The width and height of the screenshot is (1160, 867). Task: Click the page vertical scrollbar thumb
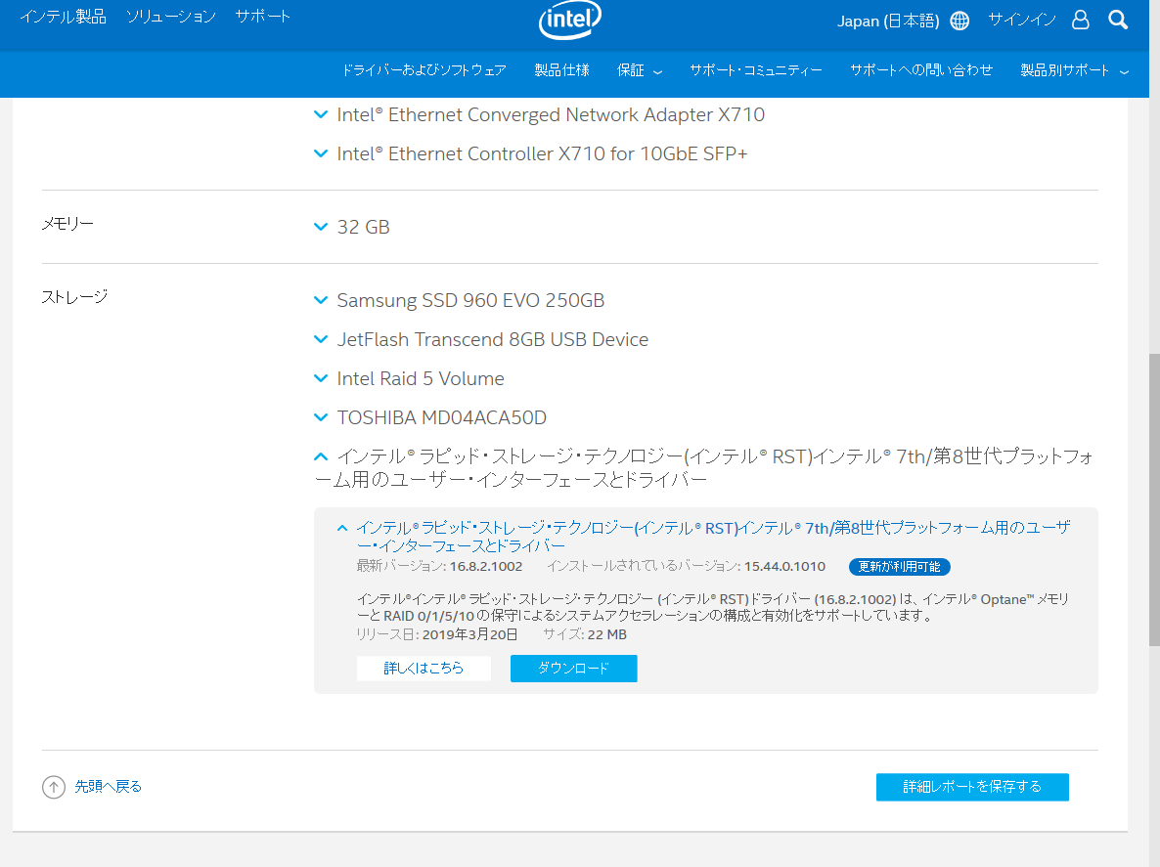click(1154, 500)
